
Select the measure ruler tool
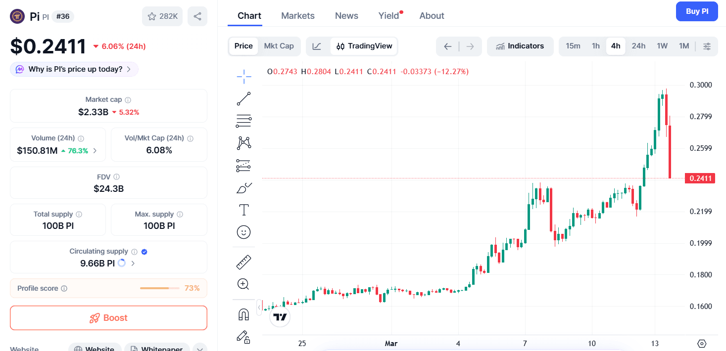click(x=243, y=262)
